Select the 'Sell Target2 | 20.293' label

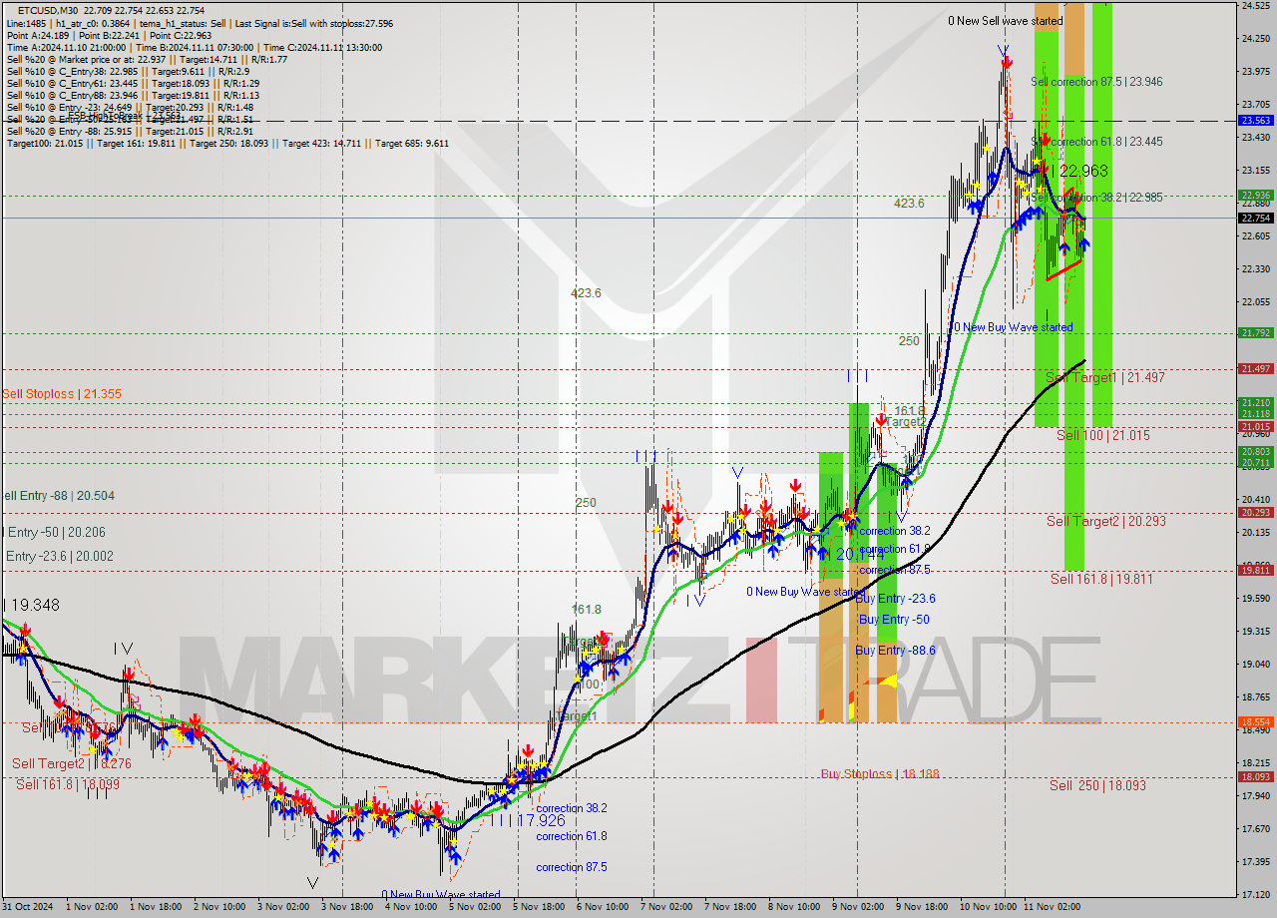pyautogui.click(x=1105, y=521)
